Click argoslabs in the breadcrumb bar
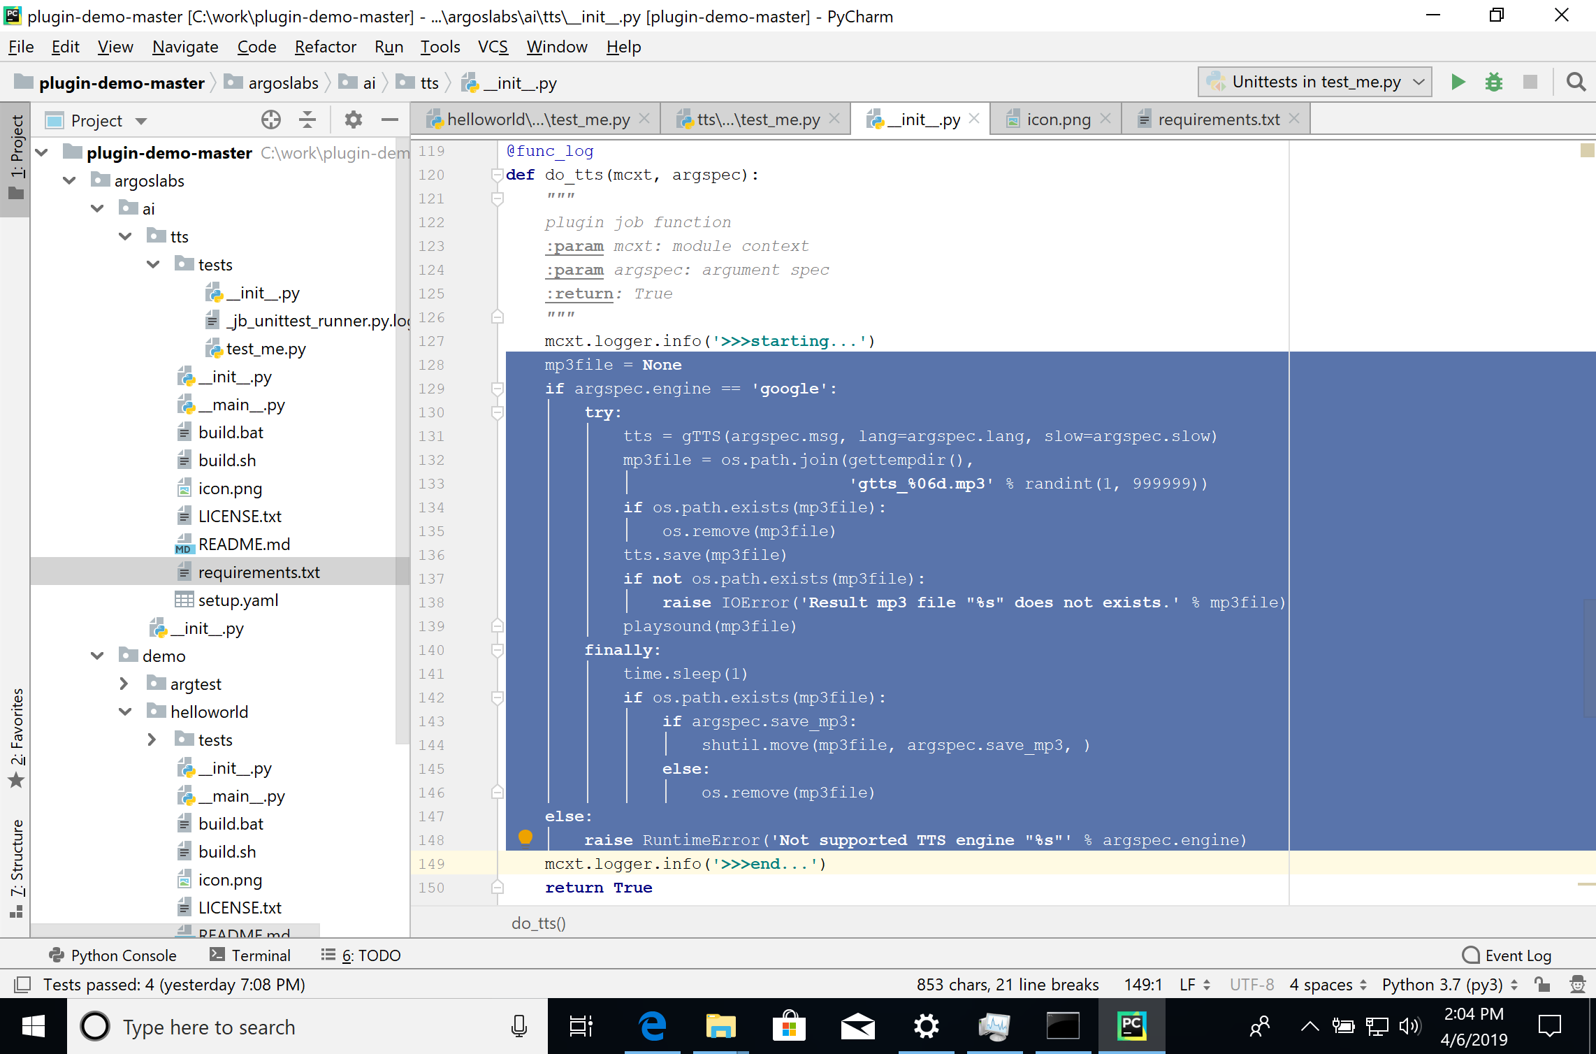This screenshot has width=1596, height=1054. click(x=271, y=83)
